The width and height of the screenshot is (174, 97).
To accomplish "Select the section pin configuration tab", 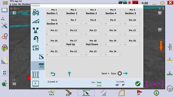I will (x=41, y=66).
